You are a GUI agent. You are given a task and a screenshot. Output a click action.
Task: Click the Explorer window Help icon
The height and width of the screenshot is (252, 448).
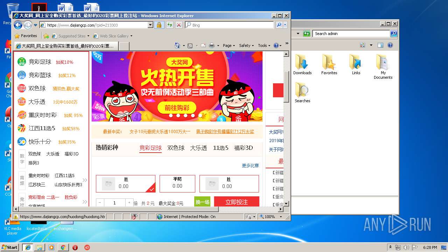390,45
